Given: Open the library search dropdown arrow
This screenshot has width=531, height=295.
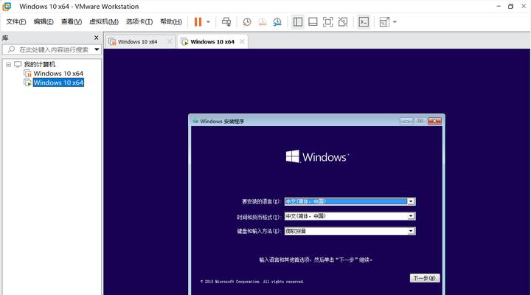Looking at the screenshot, I should [97, 49].
